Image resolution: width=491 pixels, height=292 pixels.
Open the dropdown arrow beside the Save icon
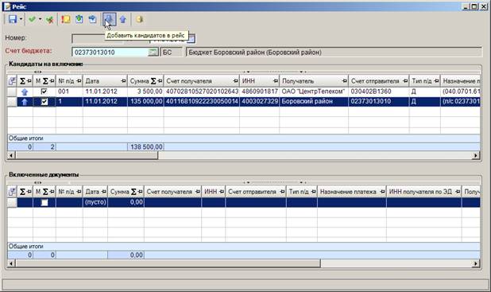pos(21,19)
